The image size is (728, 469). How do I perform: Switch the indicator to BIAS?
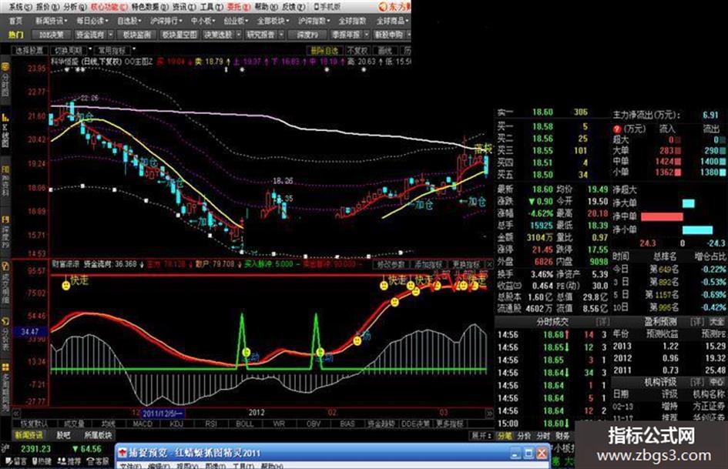click(347, 424)
